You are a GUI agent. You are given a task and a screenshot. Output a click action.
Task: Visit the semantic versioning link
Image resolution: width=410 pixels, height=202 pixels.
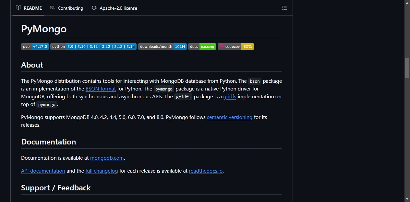click(230, 117)
